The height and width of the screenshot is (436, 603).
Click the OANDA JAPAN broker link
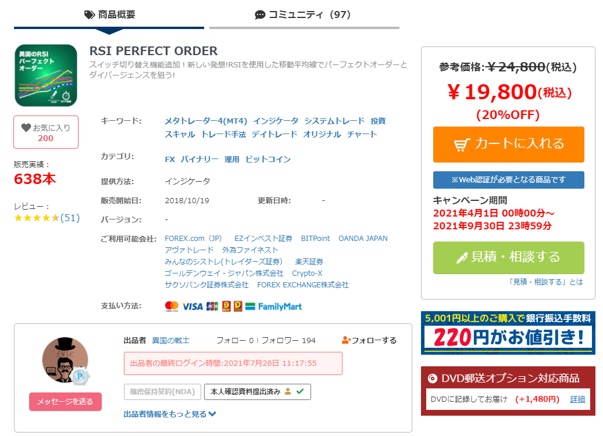[x=363, y=238]
